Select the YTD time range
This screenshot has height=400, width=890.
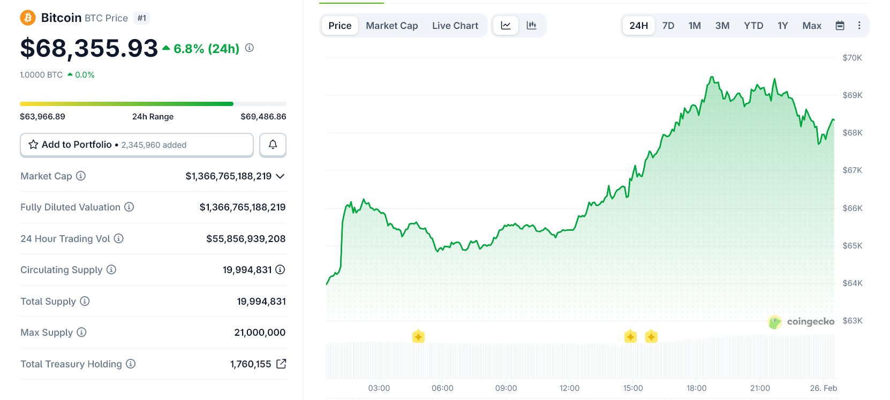tap(753, 26)
